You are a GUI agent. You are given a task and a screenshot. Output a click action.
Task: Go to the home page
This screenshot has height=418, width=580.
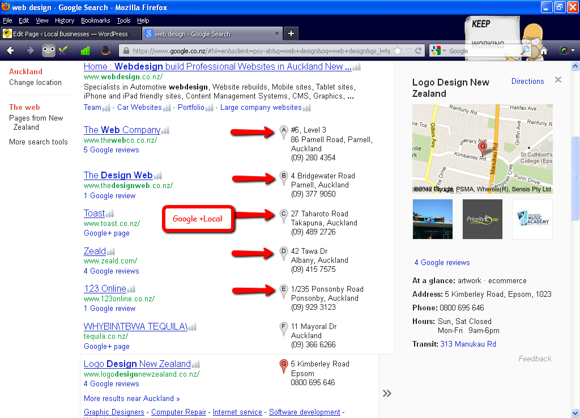click(x=544, y=50)
